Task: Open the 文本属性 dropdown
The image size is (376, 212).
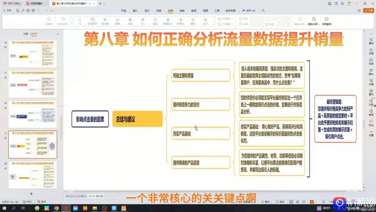Action: click(225, 24)
